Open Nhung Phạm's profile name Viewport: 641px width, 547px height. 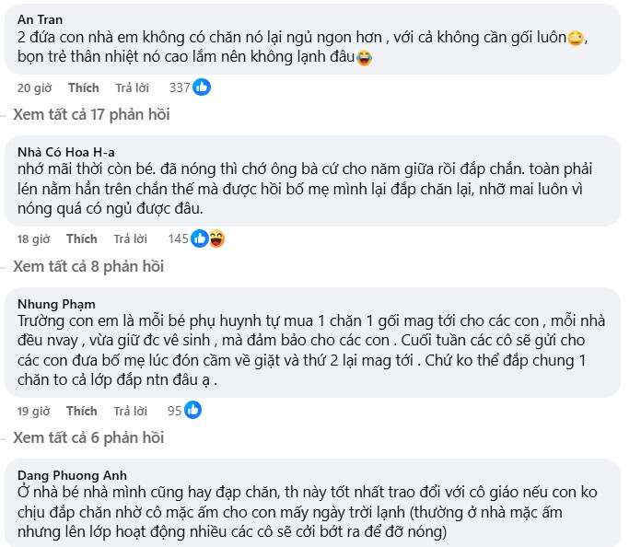56,303
